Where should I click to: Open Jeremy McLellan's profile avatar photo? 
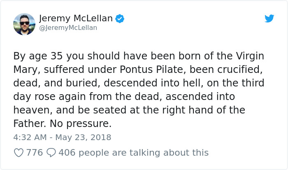pos(24,24)
